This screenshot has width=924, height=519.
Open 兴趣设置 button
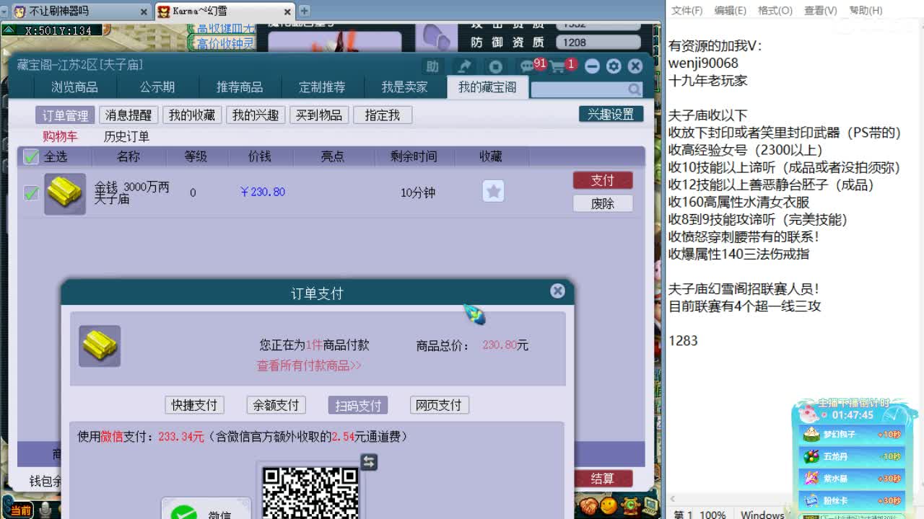tap(611, 114)
